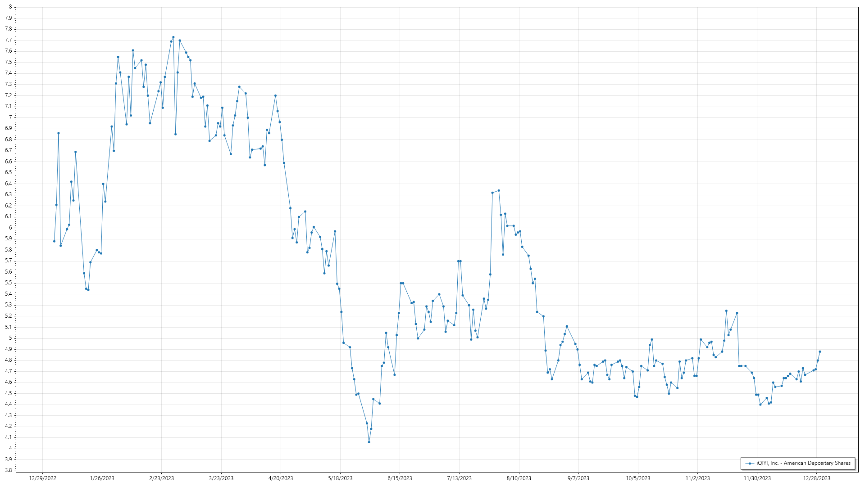Click the last data point of the series

(x=820, y=351)
